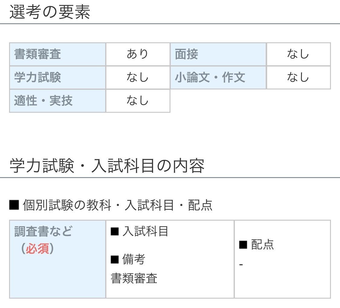
Task: Click the 書類審査 text under 備考
Action: pos(134,278)
